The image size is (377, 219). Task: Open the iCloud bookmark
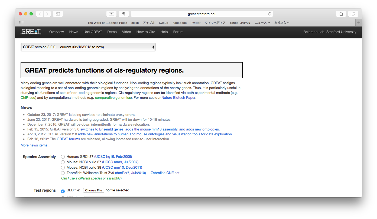(x=164, y=23)
